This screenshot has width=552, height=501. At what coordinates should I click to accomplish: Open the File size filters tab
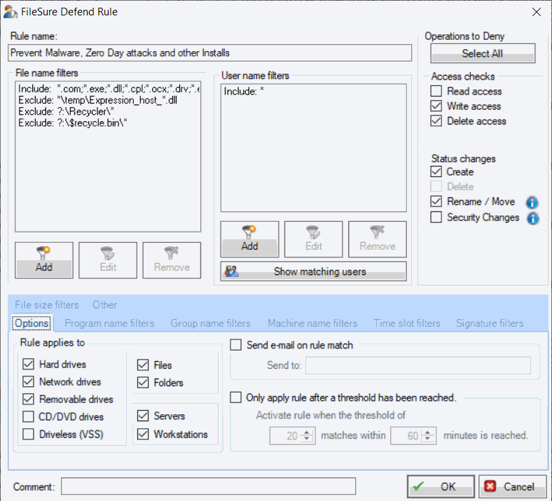(47, 305)
